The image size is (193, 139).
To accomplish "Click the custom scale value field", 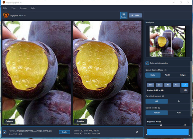I will click(185, 90).
